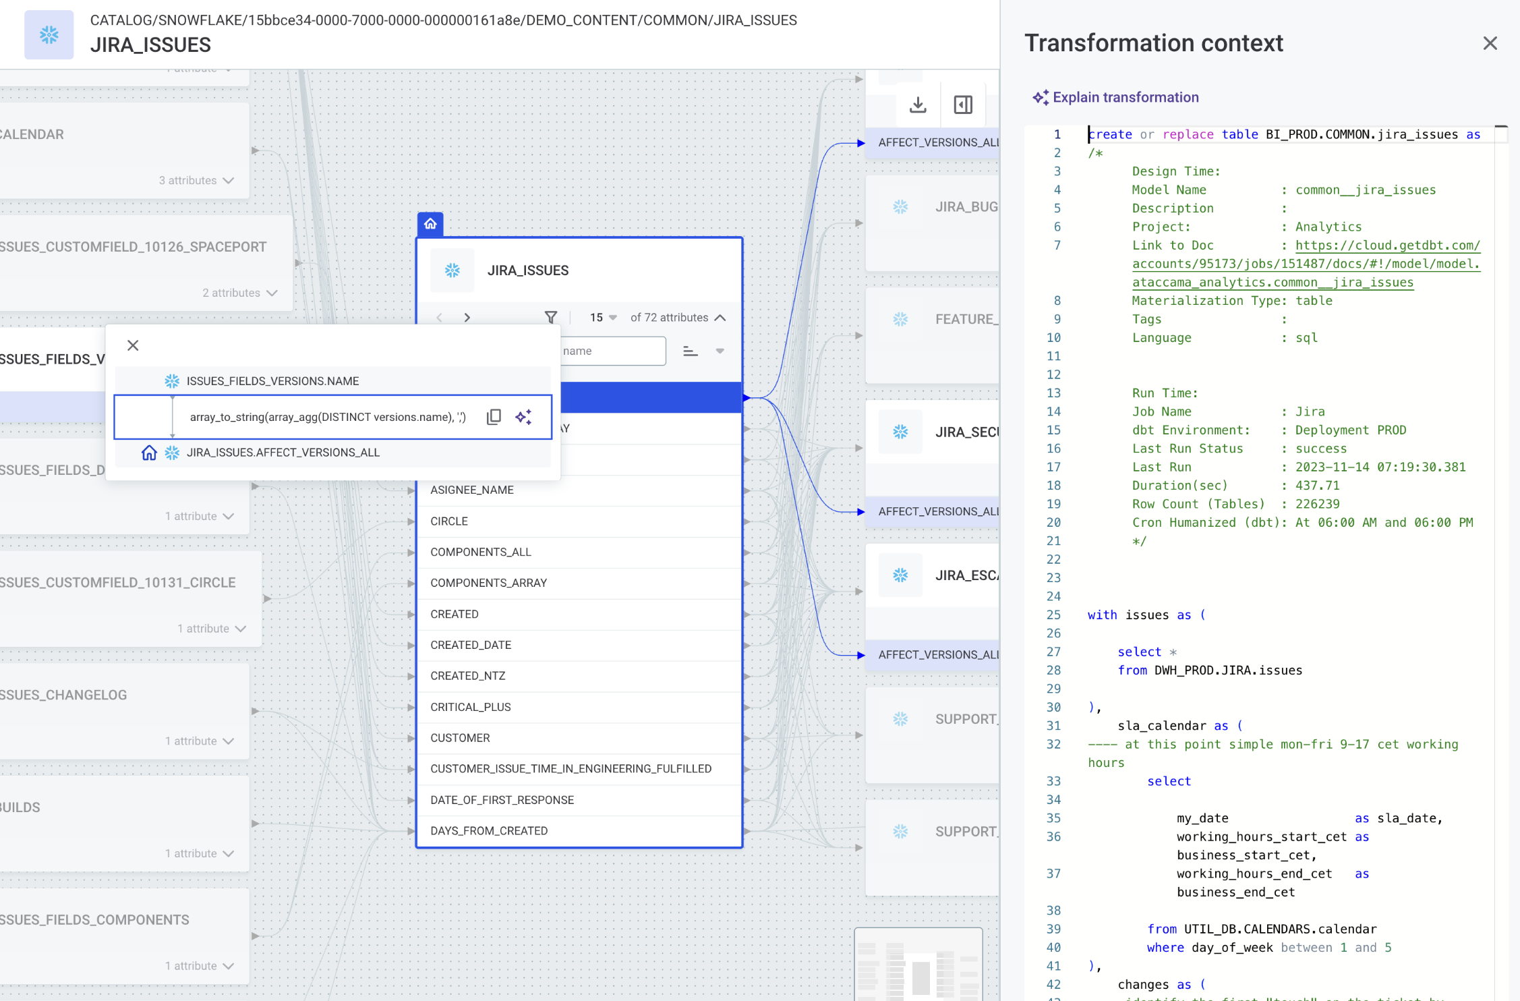Open the sort direction dropdown

pos(720,351)
